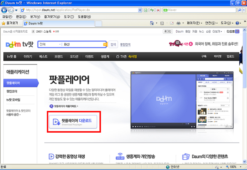The height and width of the screenshot is (170, 247).
Task: Click the Daum 콘텐츠 film icon
Action: 186,156
